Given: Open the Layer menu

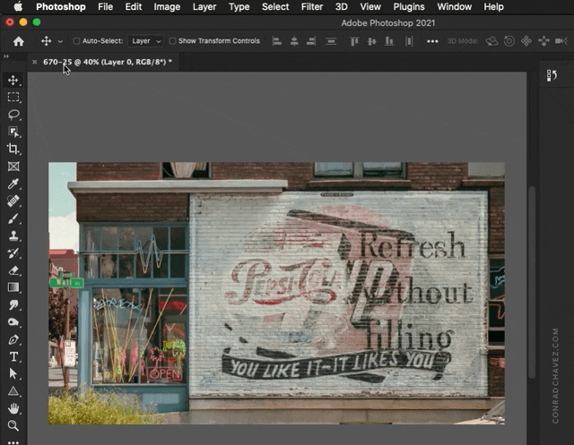Looking at the screenshot, I should (x=204, y=6).
